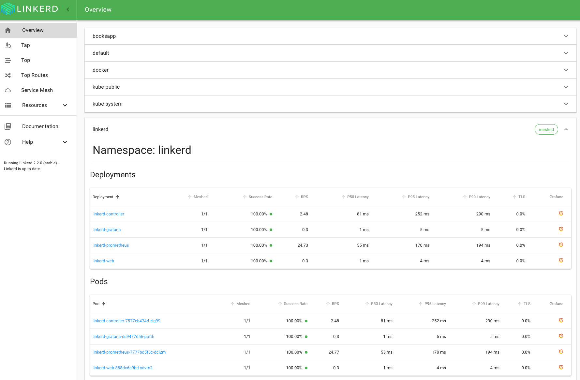Open Grafana dashboard for linkerd-prometheus deployment
Screen dimensions: 580x380
click(x=561, y=245)
